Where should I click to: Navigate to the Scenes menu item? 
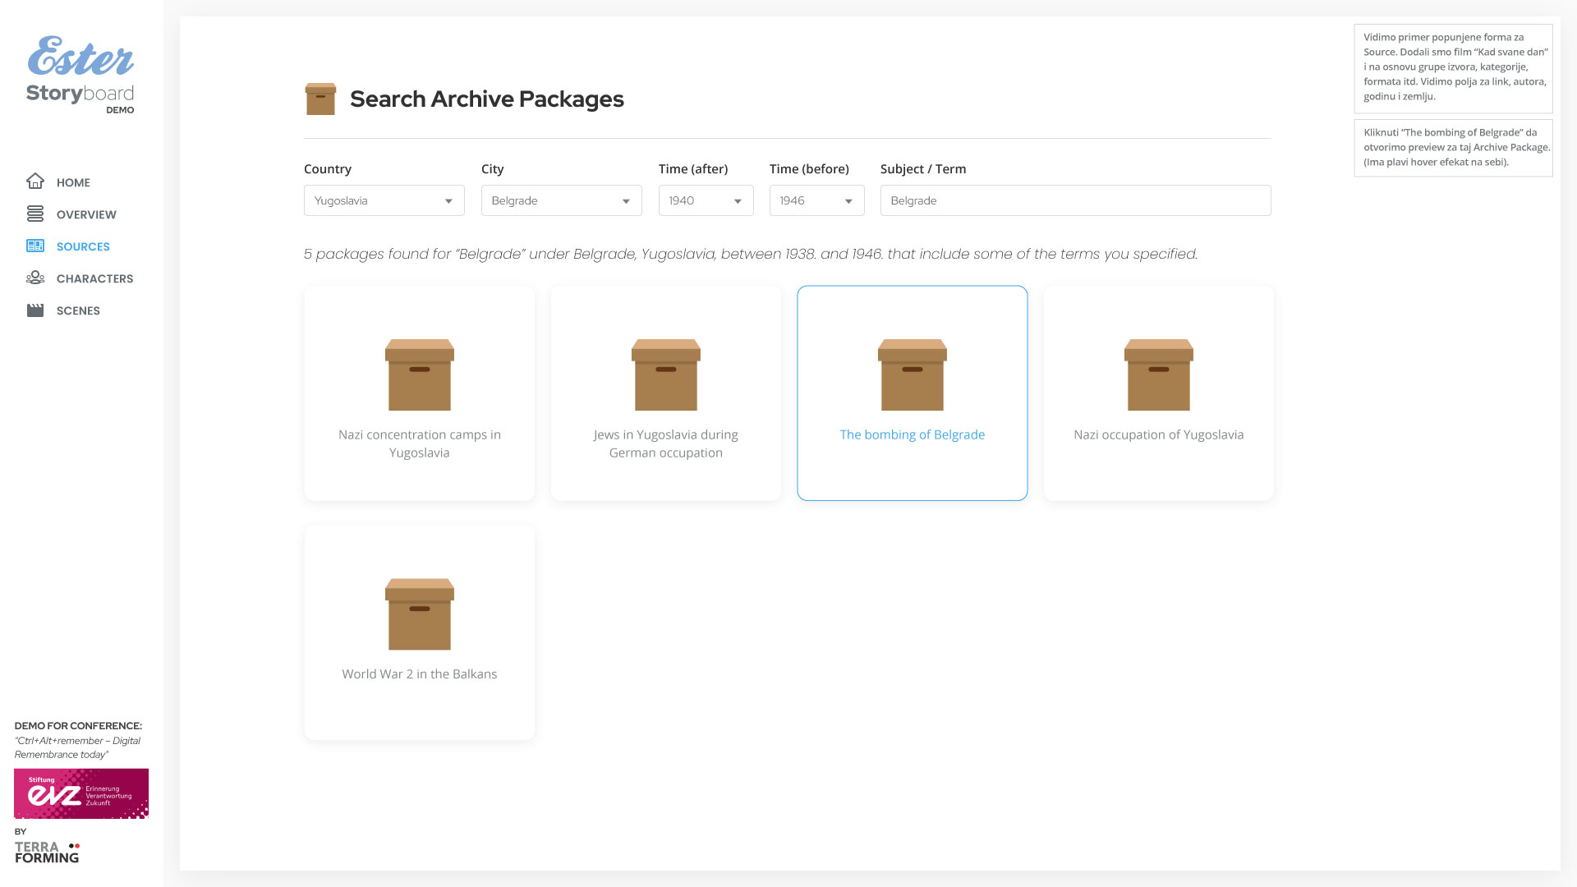(x=78, y=310)
